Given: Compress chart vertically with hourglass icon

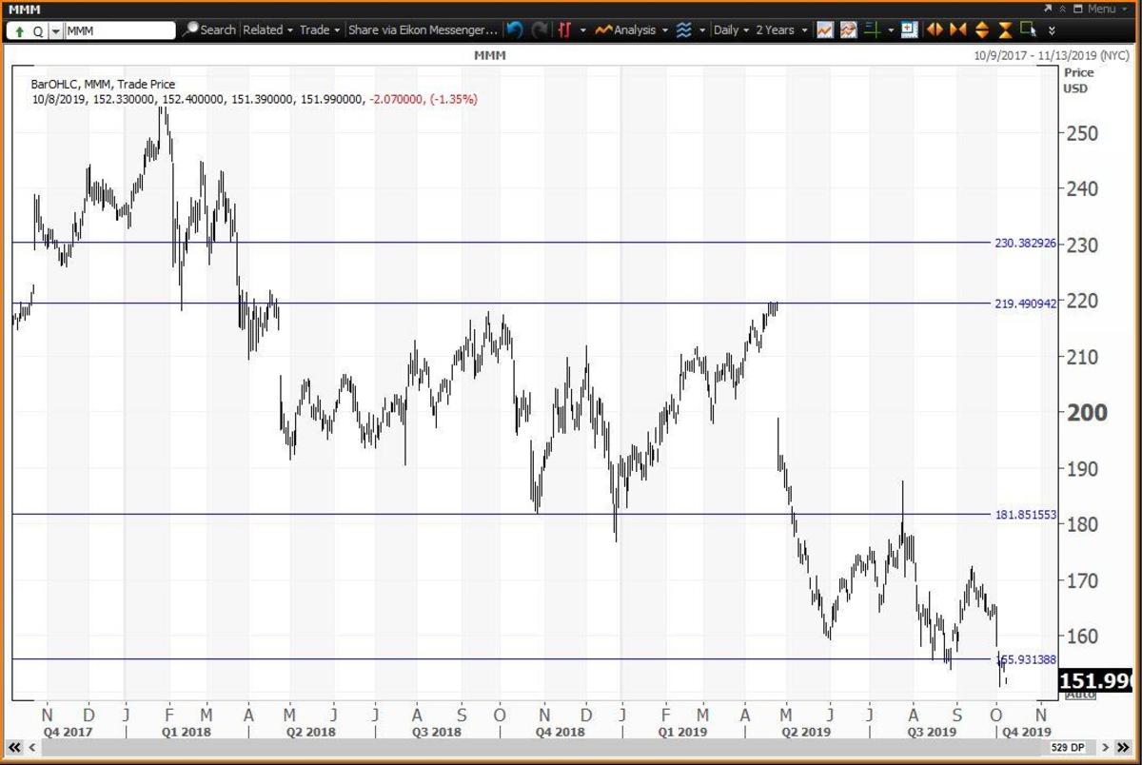Looking at the screenshot, I should tap(1006, 29).
